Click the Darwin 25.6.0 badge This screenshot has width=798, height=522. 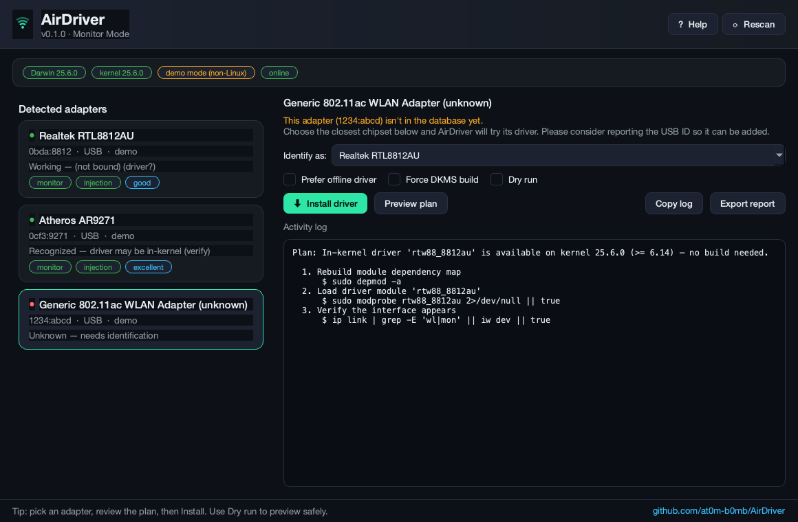point(54,73)
